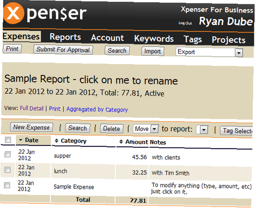
Task: Open the 'to report' target dropdown
Action: (x=202, y=130)
